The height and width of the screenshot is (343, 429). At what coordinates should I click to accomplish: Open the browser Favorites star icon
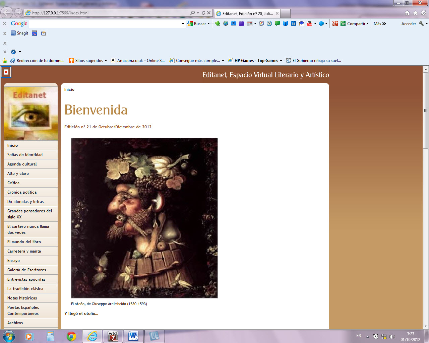[x=416, y=13]
